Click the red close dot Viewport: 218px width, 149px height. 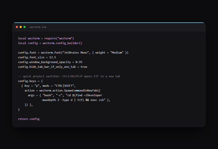click(x=17, y=27)
